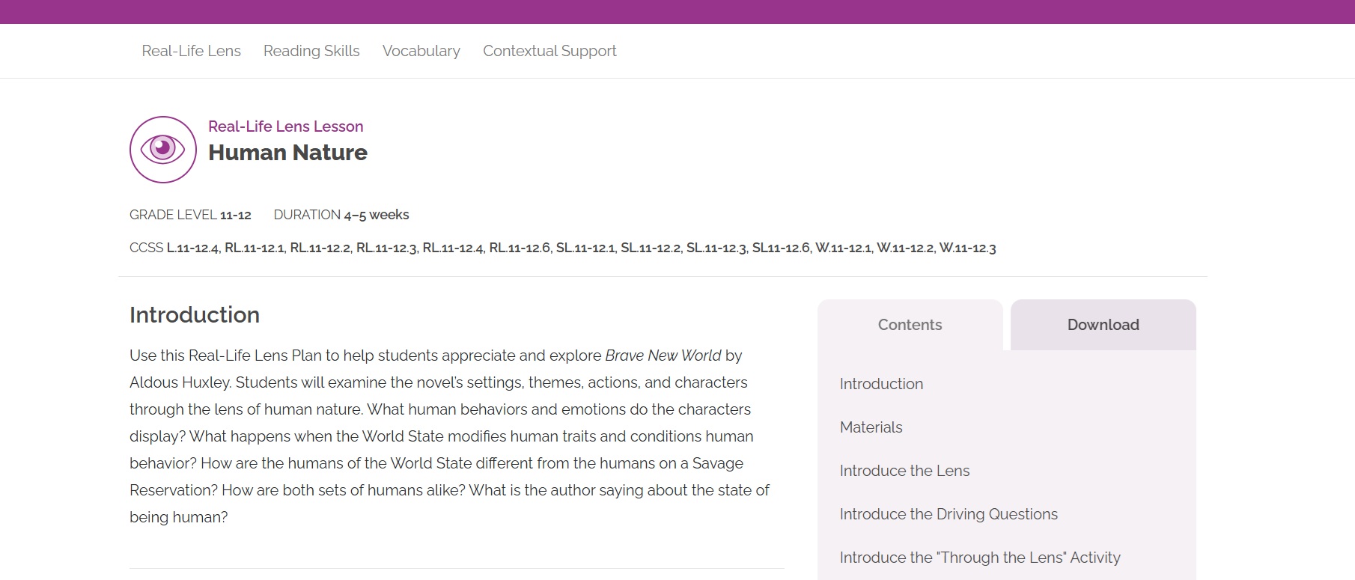
Task: Click the Human Nature lesson title
Action: coord(287,153)
